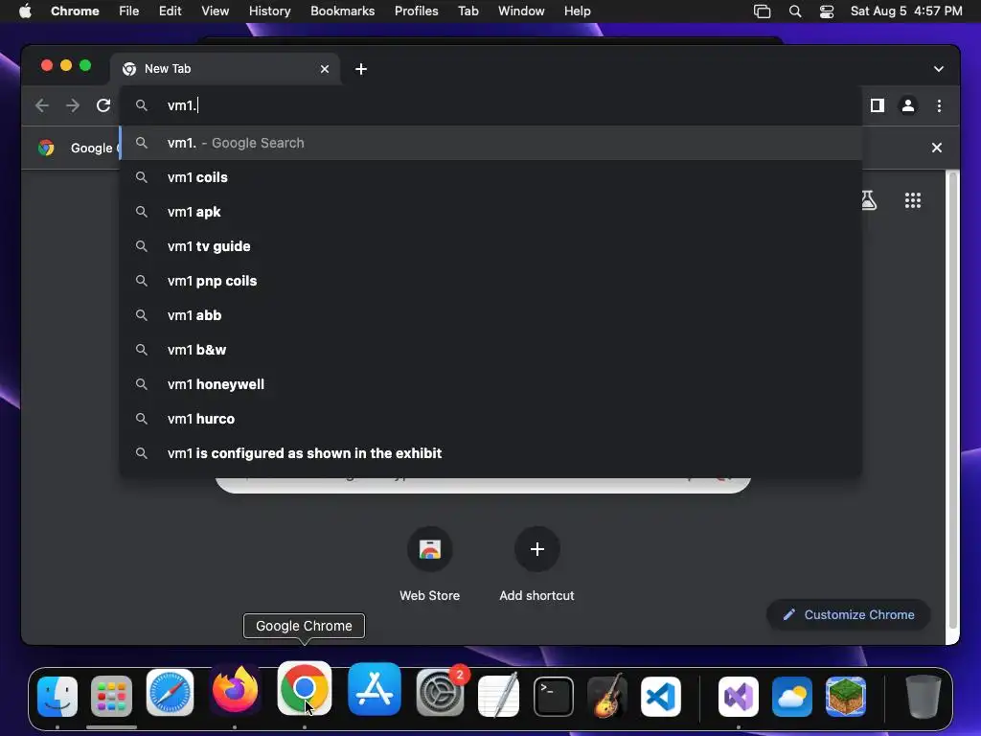Image resolution: width=981 pixels, height=736 pixels.
Task: Choose the 'vm1 hurco' suggestion
Action: tap(491, 418)
